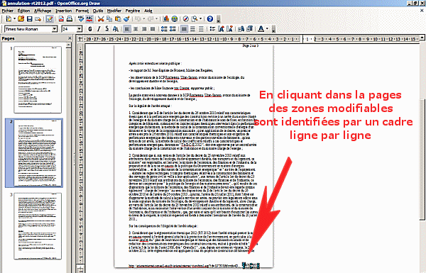This screenshot has width=426, height=273.
Task: Run the Spelling check icon
Action: [x=81, y=18]
